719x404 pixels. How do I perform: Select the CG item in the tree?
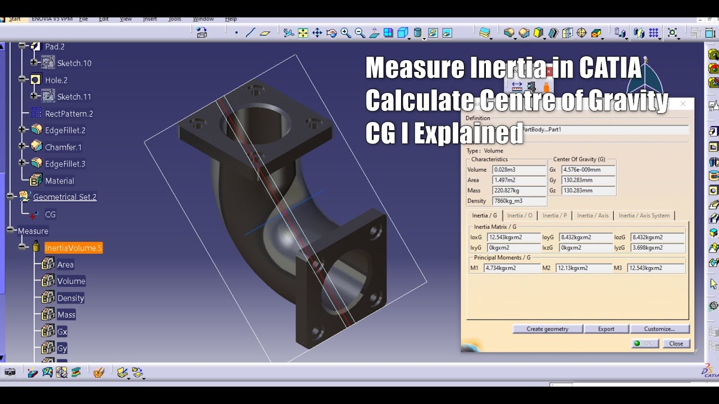tap(50, 214)
